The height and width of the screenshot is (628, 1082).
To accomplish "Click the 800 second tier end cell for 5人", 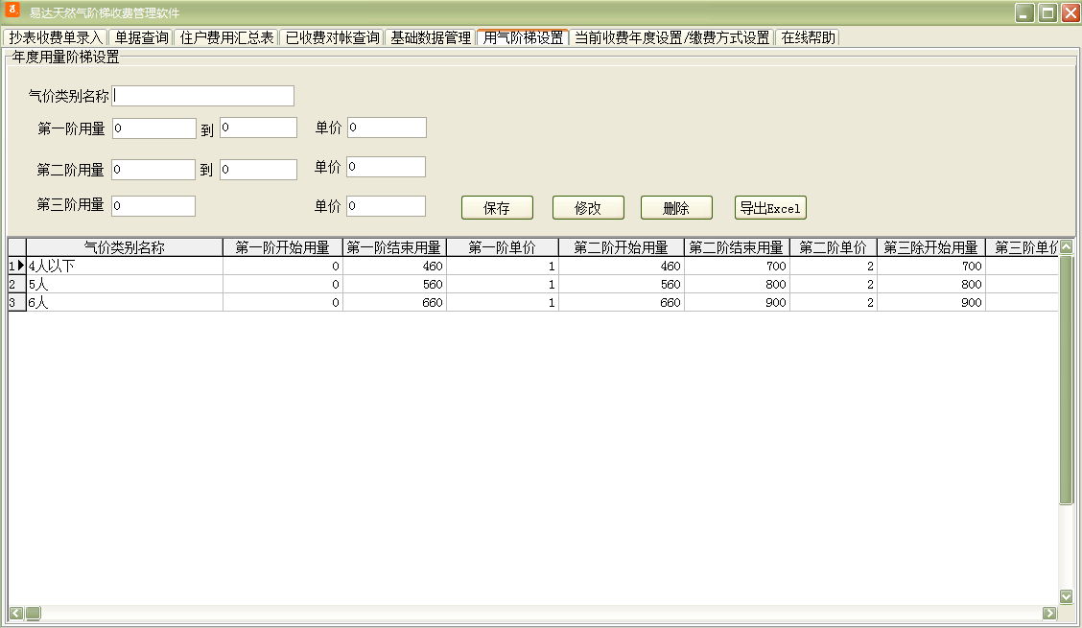I will (737, 285).
